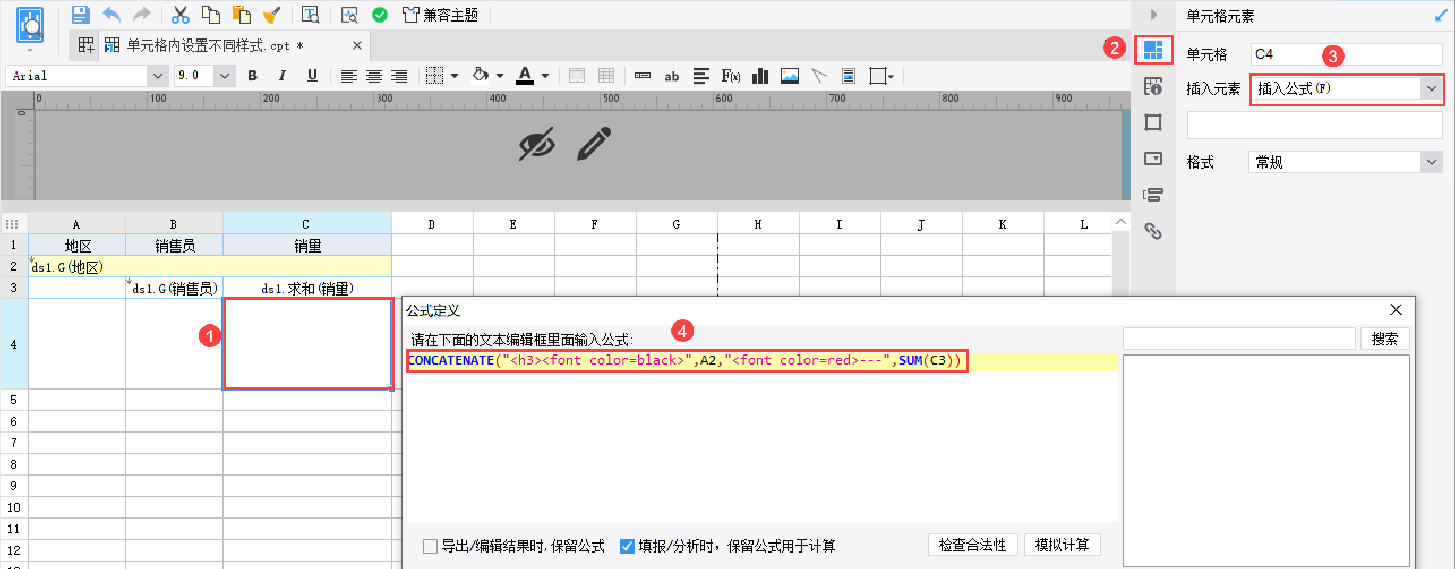Click the Unmerge cells icon
This screenshot has height=569, width=1455.
606,76
